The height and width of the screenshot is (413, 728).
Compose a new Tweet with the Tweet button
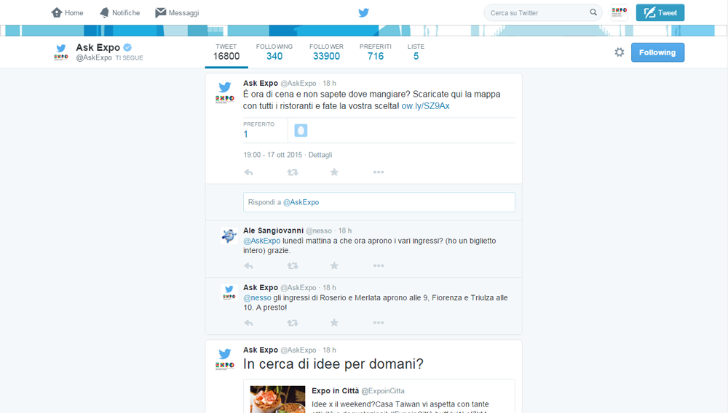tap(660, 12)
